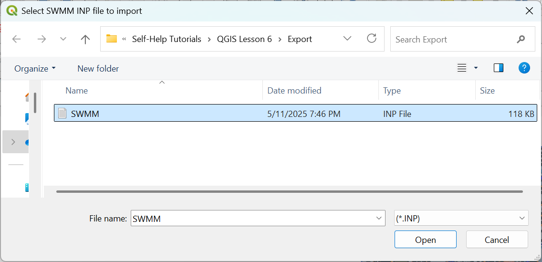Expand the navigation pane tree item
Image resolution: width=542 pixels, height=262 pixels.
point(13,142)
